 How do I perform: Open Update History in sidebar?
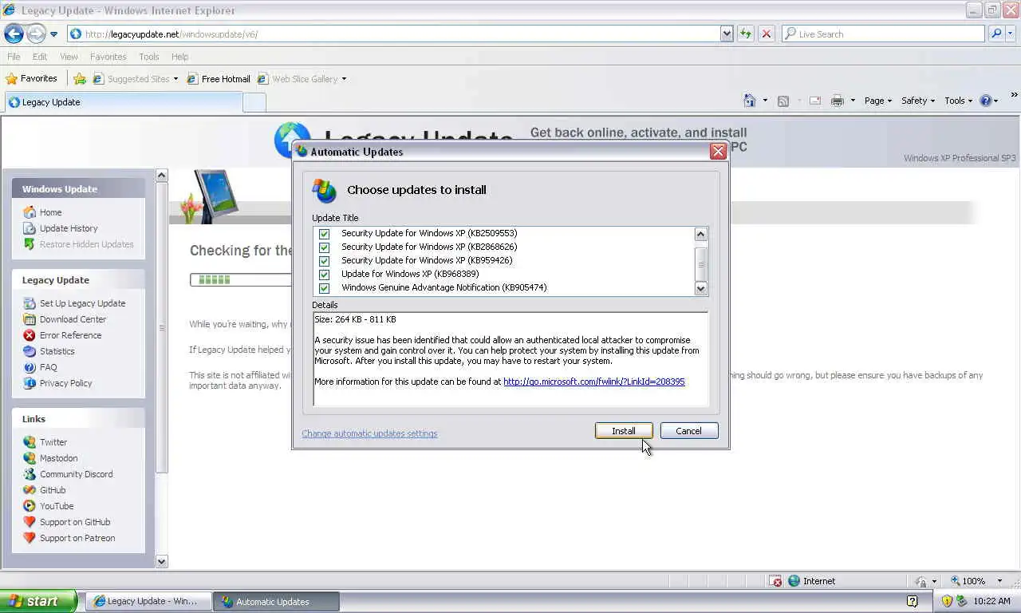coord(69,228)
